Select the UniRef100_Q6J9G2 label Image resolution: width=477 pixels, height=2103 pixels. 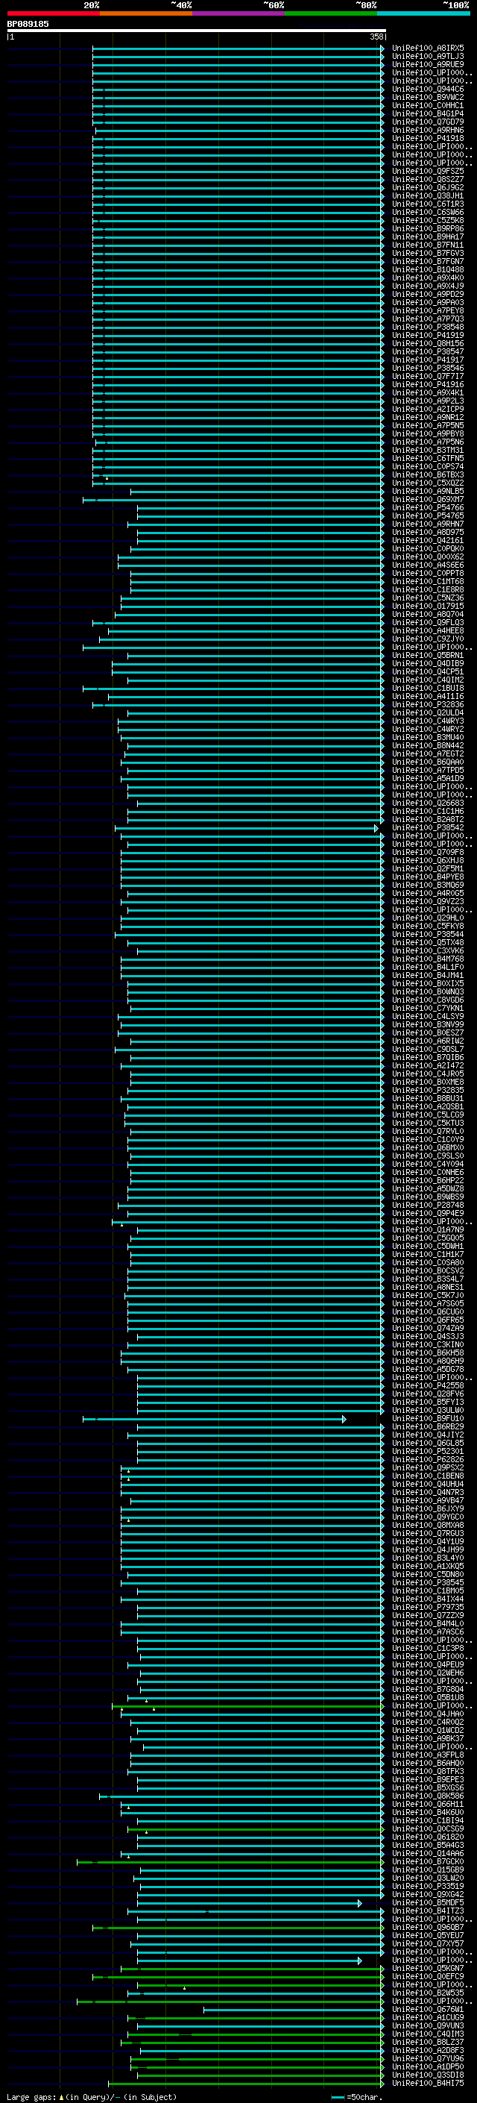coord(427,188)
